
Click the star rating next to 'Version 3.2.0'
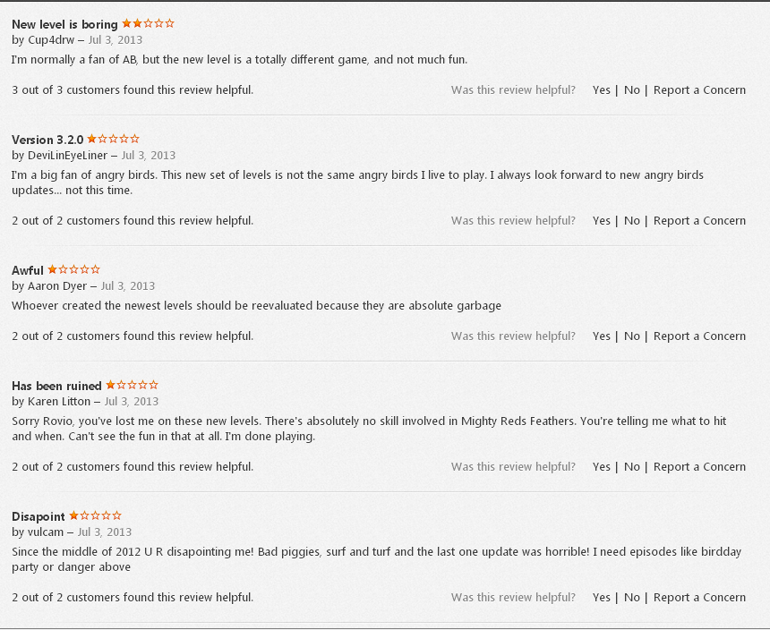click(114, 139)
